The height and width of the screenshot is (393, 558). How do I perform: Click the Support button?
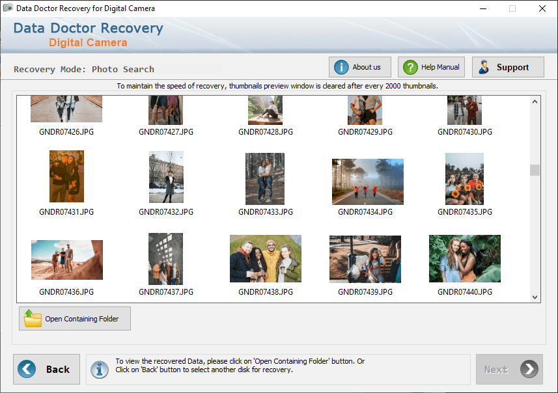[508, 67]
